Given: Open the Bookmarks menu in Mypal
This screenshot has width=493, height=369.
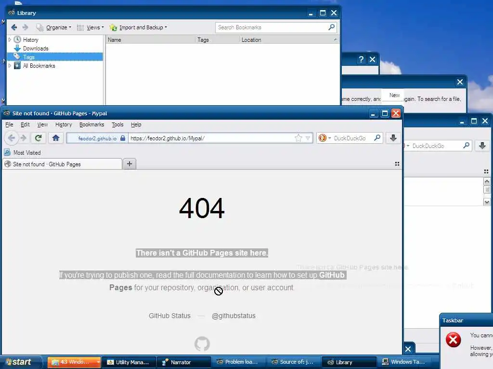Looking at the screenshot, I should [91, 124].
